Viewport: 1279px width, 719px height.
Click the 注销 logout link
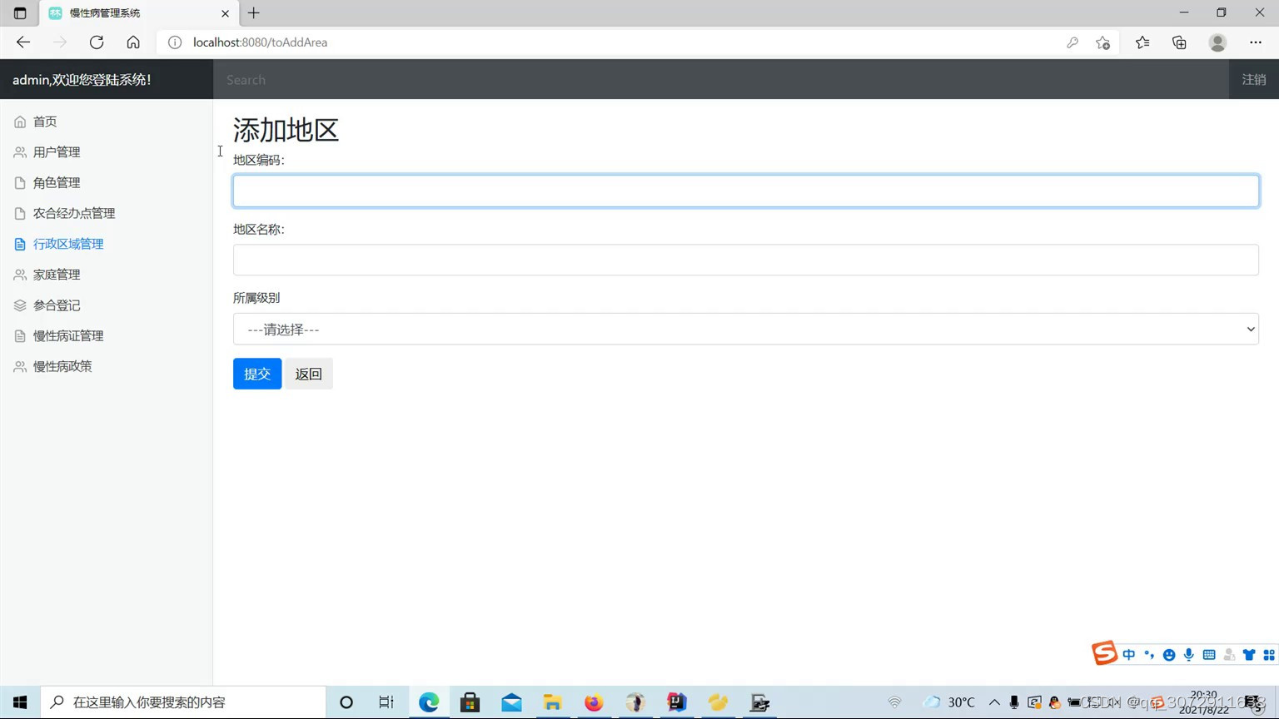tap(1254, 80)
